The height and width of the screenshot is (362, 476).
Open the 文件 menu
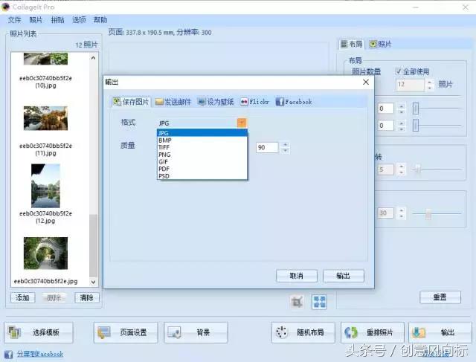[x=14, y=20]
